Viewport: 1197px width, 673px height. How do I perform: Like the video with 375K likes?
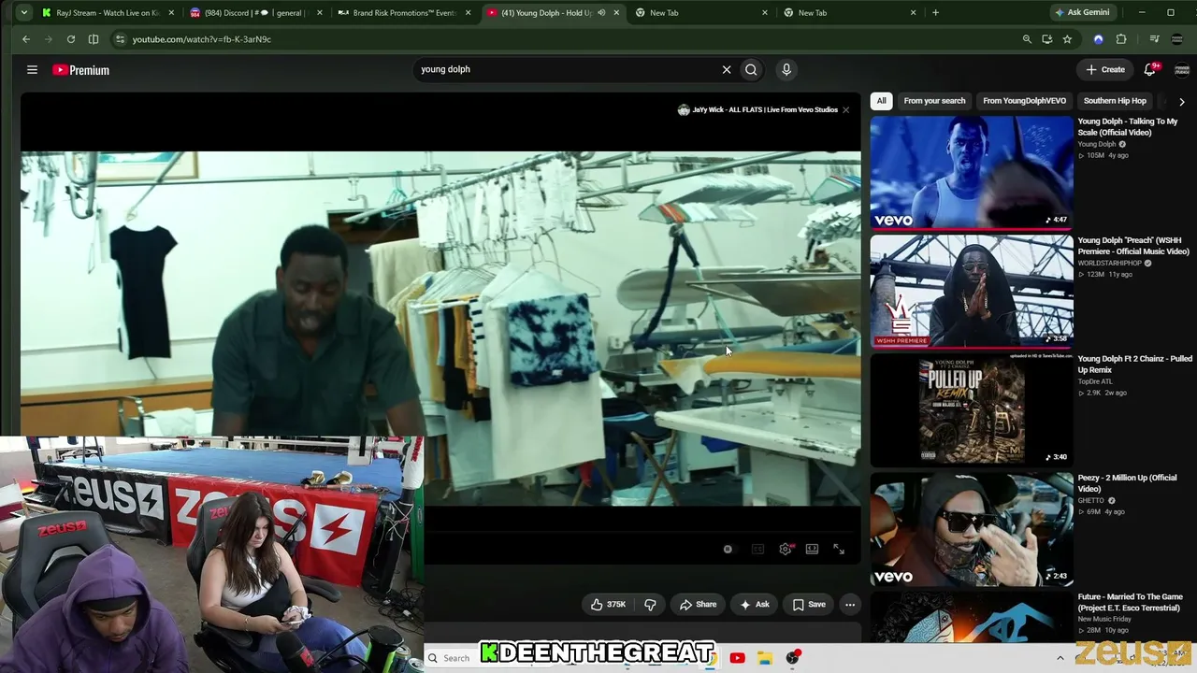608,605
